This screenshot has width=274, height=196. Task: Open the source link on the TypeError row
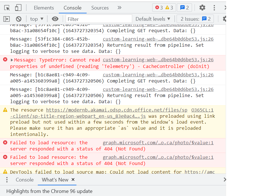click(158, 60)
